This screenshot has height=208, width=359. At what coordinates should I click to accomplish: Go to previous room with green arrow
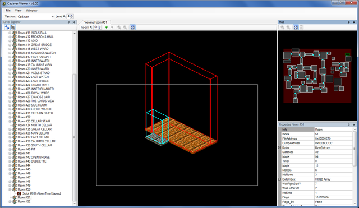click(106, 27)
